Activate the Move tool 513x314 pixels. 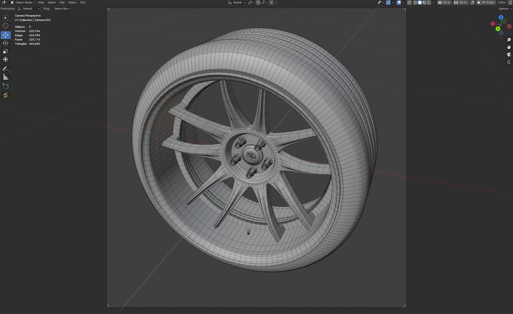(6, 35)
